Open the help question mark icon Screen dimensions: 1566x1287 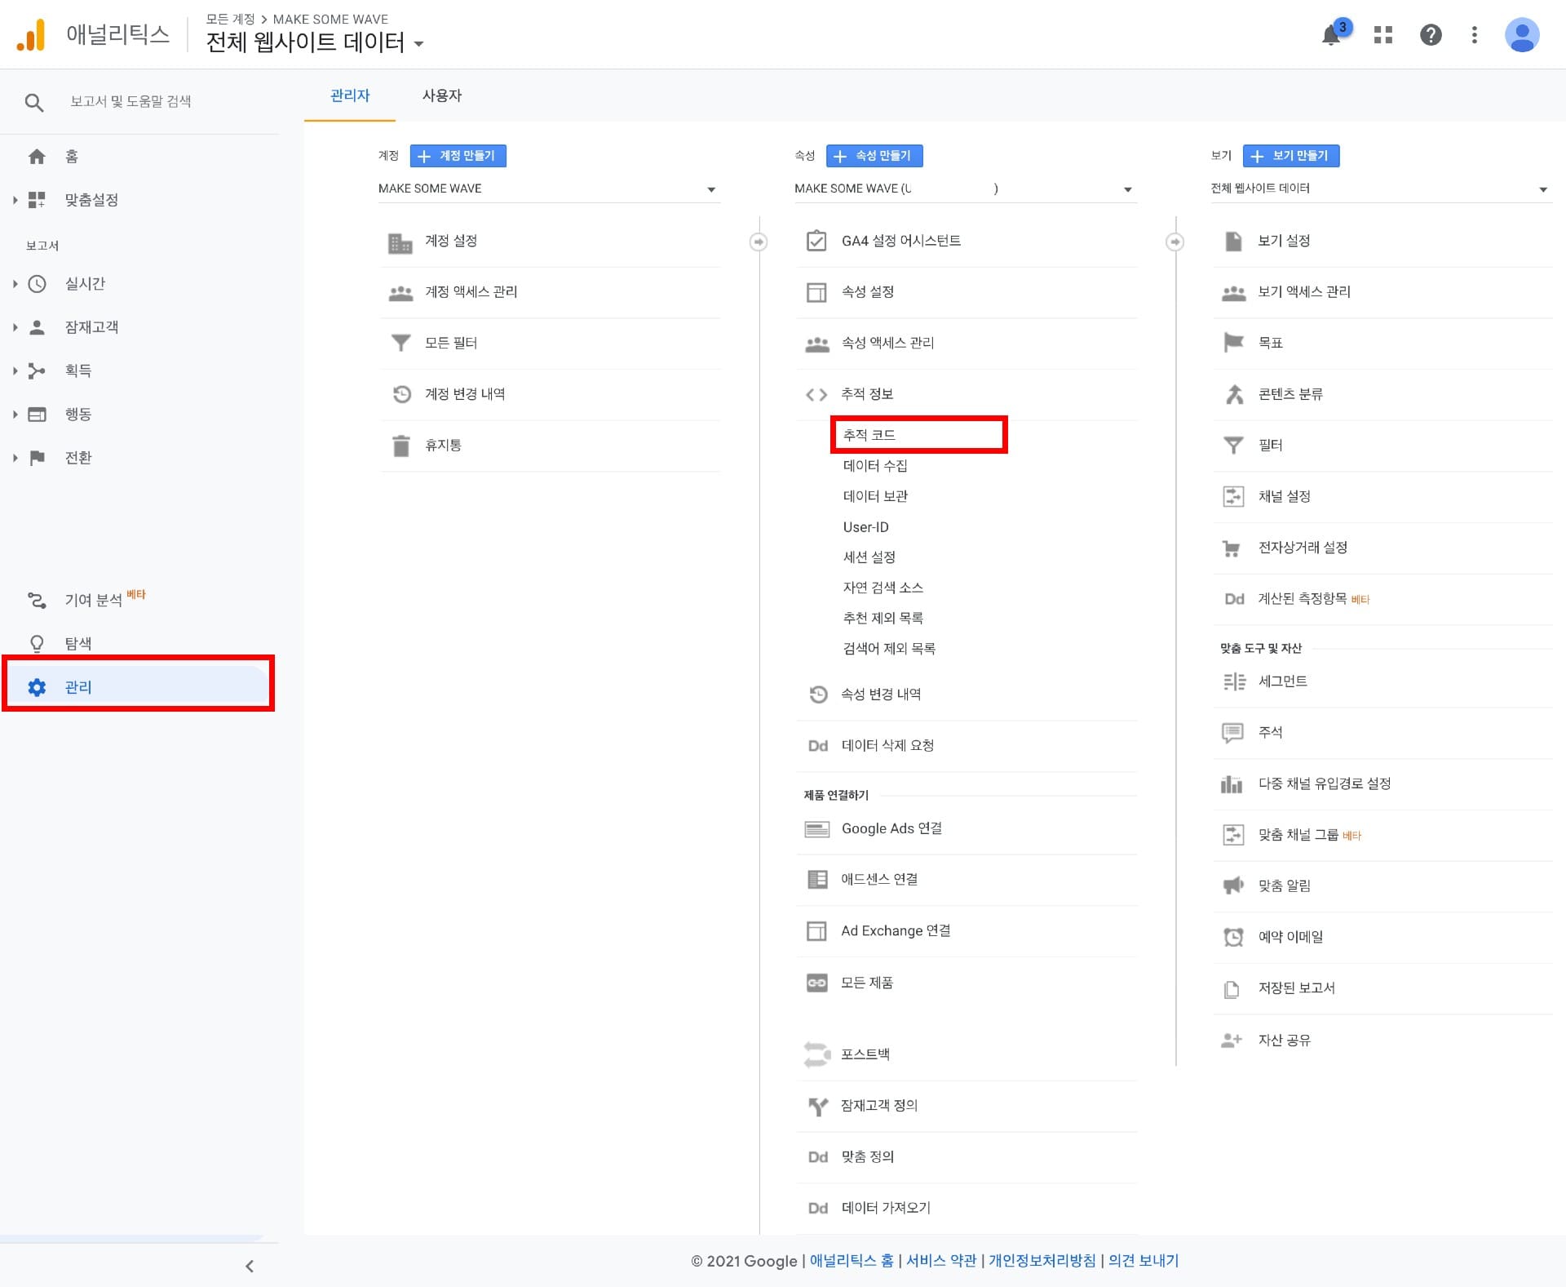[1431, 35]
